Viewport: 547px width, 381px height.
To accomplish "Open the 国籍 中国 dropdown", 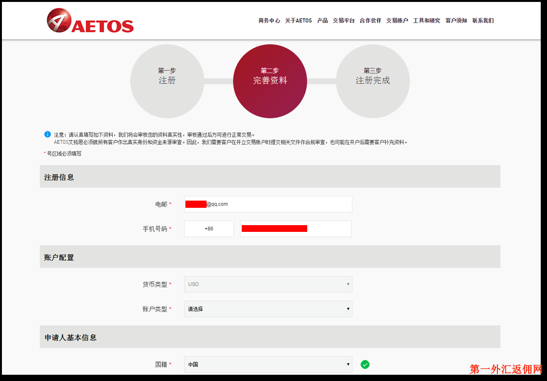I will [268, 365].
